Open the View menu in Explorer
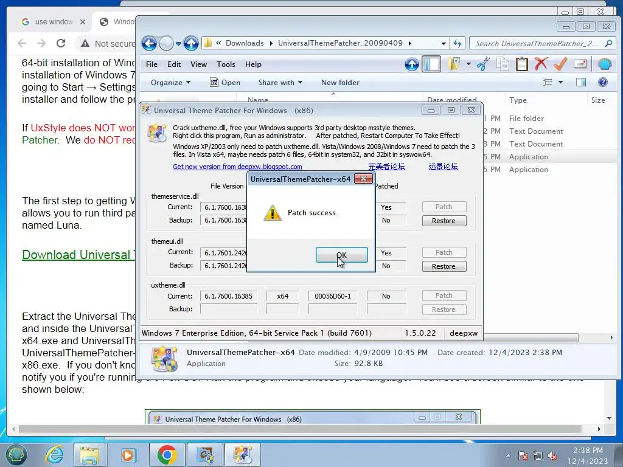623x467 pixels. 198,64
